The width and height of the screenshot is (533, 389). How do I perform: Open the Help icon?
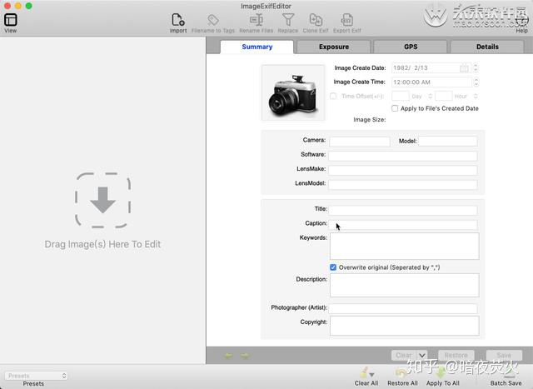click(x=522, y=20)
